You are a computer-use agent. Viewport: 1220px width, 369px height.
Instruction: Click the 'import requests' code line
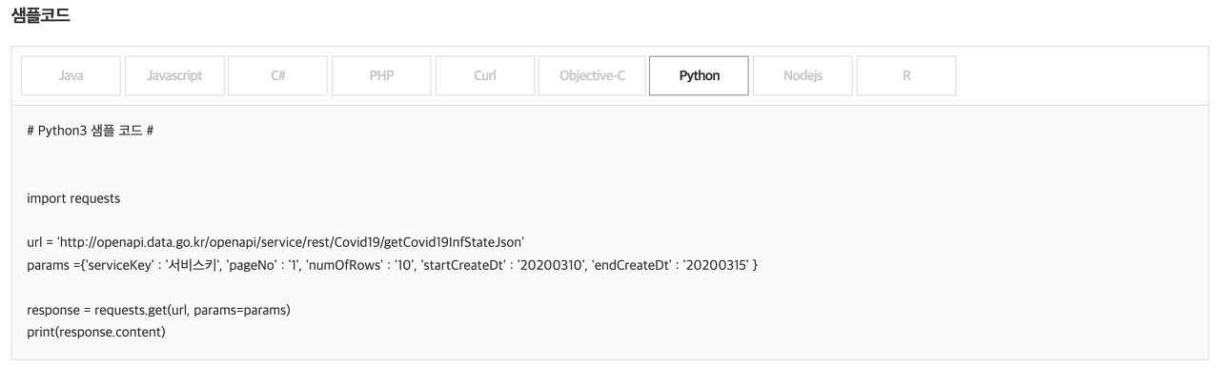pos(73,199)
